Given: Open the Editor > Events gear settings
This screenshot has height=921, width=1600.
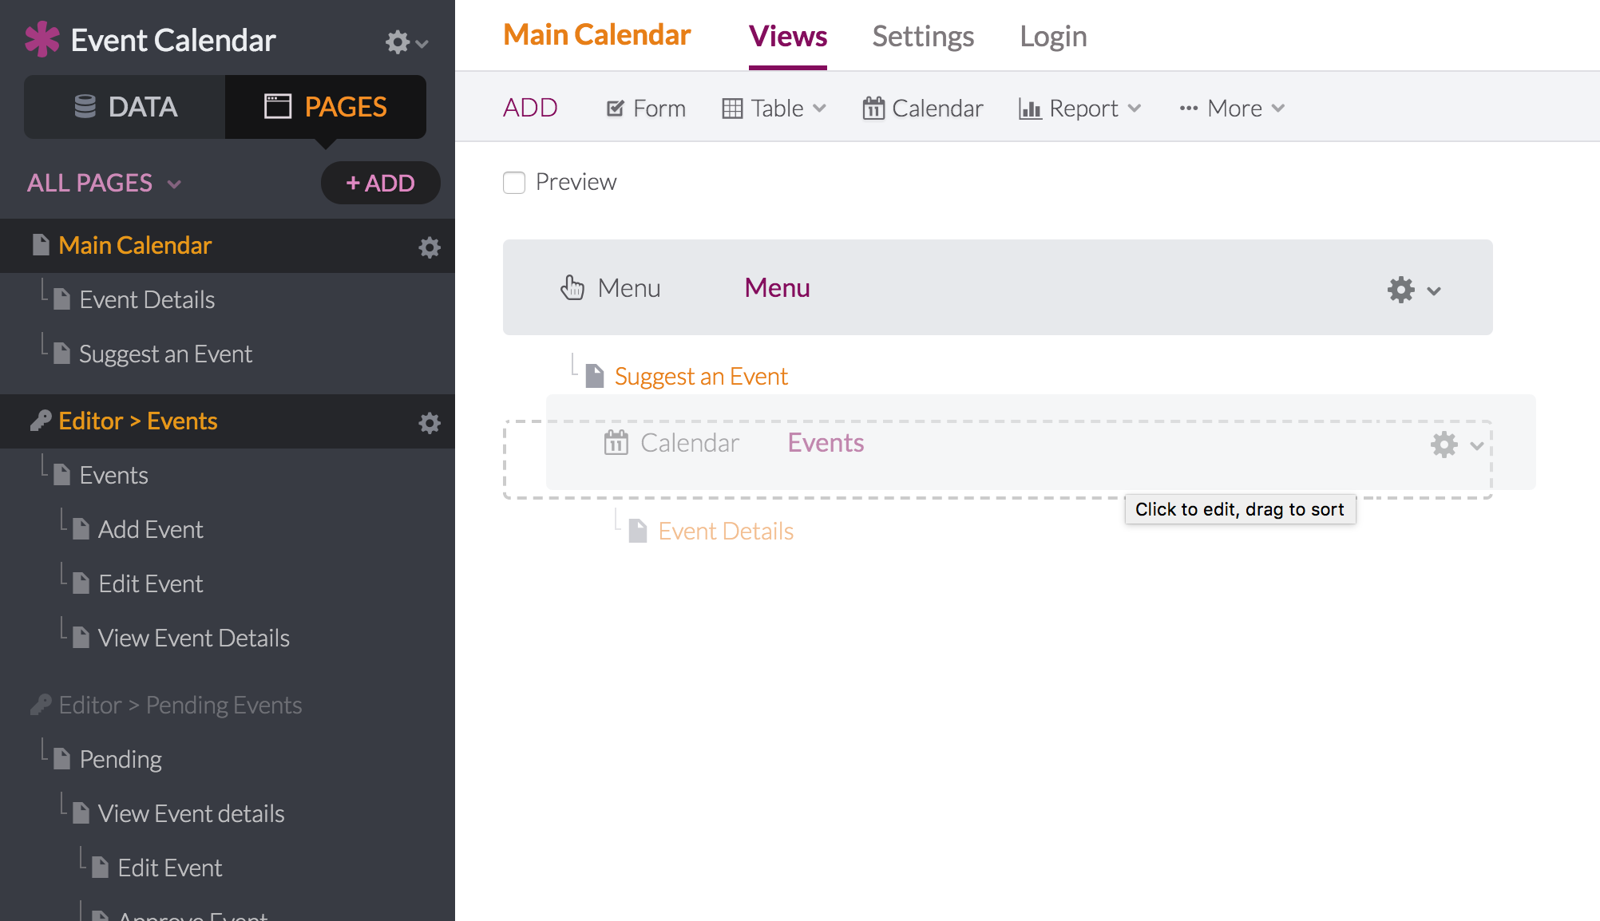Looking at the screenshot, I should (x=430, y=422).
